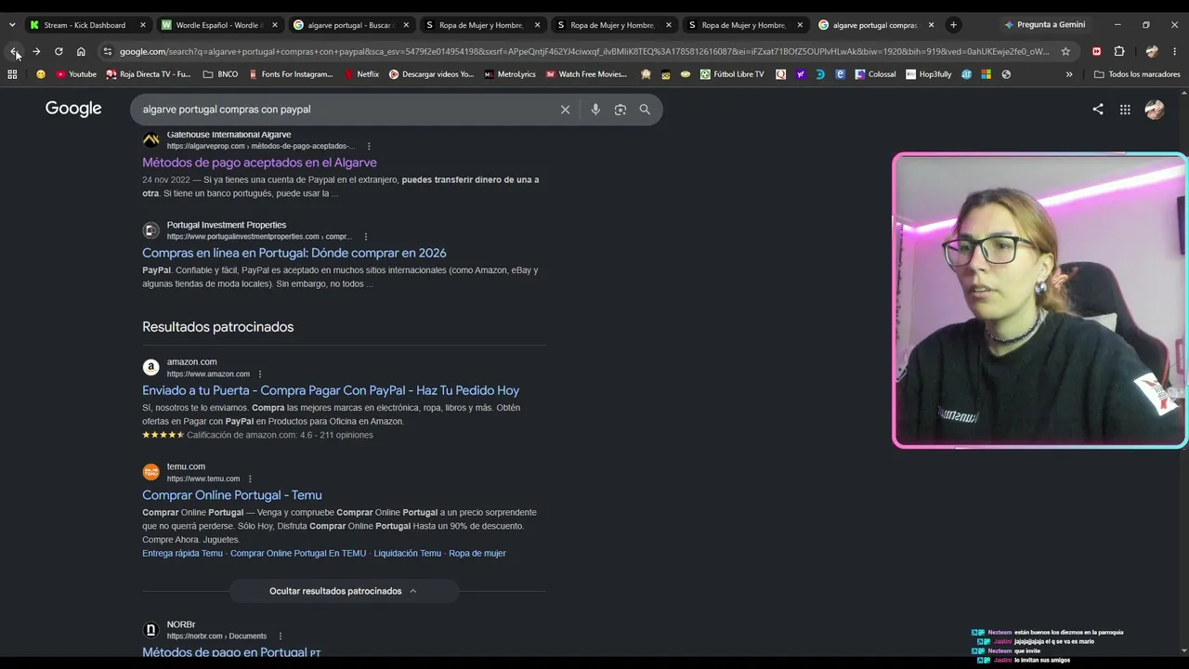Open the Amazon Enviado a tu Puerta ad
The height and width of the screenshot is (669, 1189).
pos(331,390)
